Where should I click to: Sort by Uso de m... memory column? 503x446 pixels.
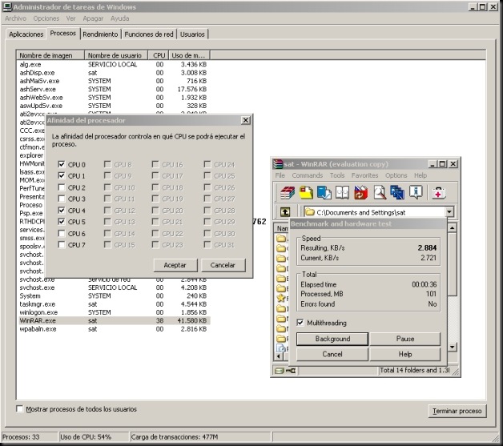point(189,55)
